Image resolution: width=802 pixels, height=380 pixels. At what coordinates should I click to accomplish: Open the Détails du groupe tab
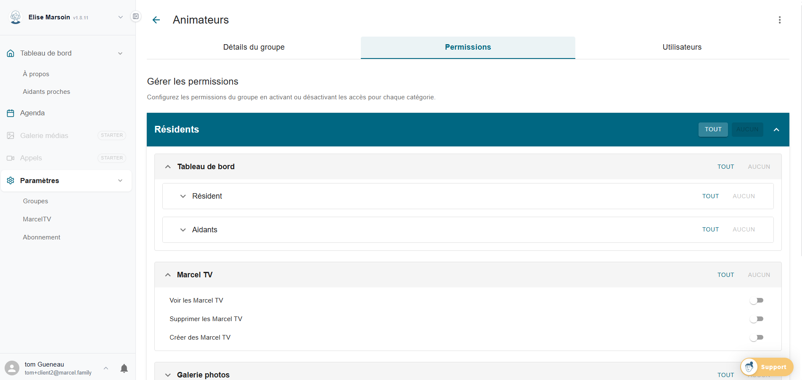point(254,47)
